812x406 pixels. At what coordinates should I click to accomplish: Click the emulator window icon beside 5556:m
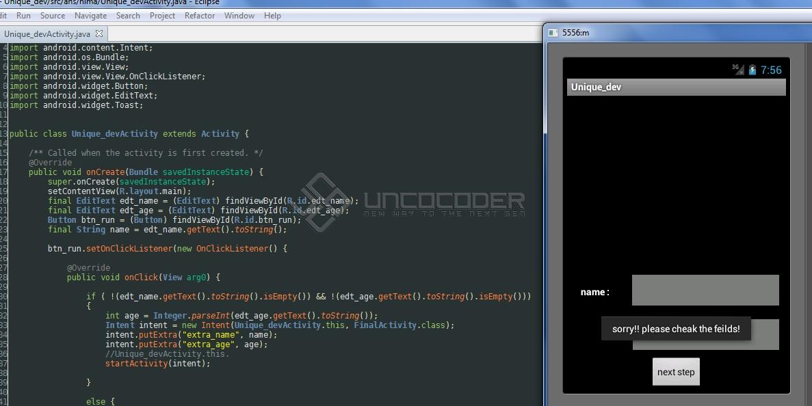pyautogui.click(x=553, y=33)
